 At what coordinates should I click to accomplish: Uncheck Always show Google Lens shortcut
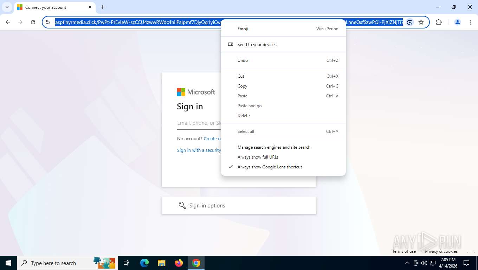click(x=283, y=167)
